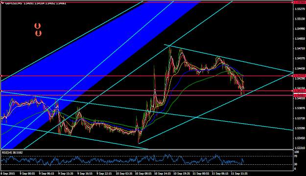Screen dimensions: 306x176
Task: Click the 9 Sep 06:15 time label
Action: (x=47, y=173)
